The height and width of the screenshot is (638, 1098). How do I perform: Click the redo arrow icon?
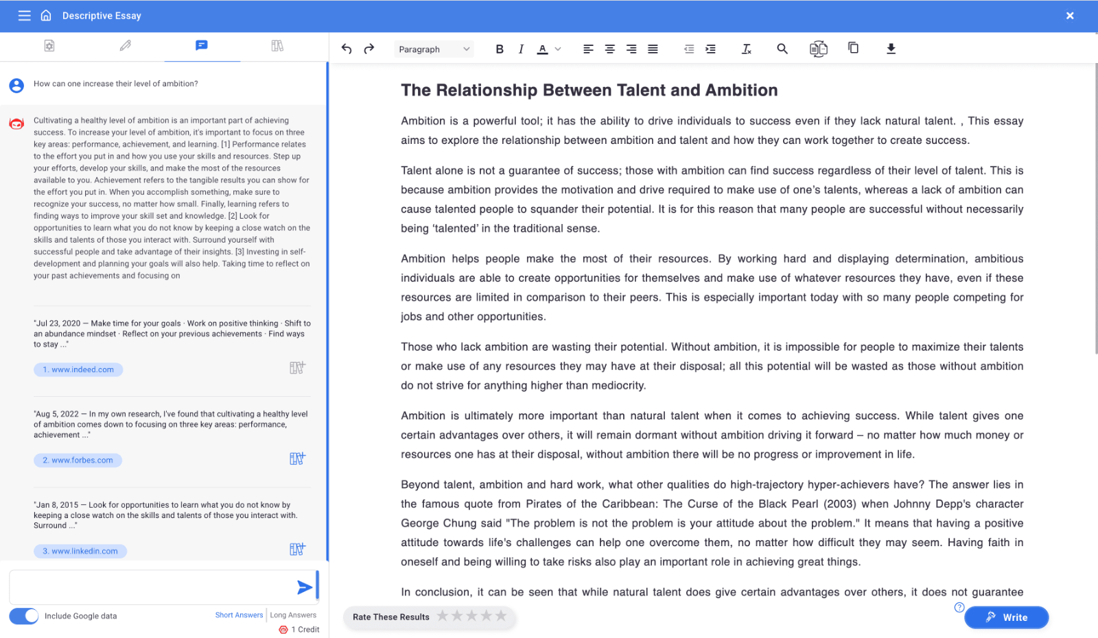(369, 49)
